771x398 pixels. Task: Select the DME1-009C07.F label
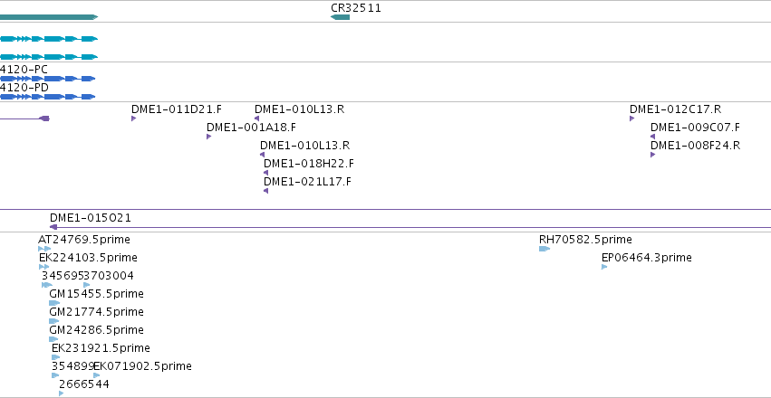click(695, 128)
